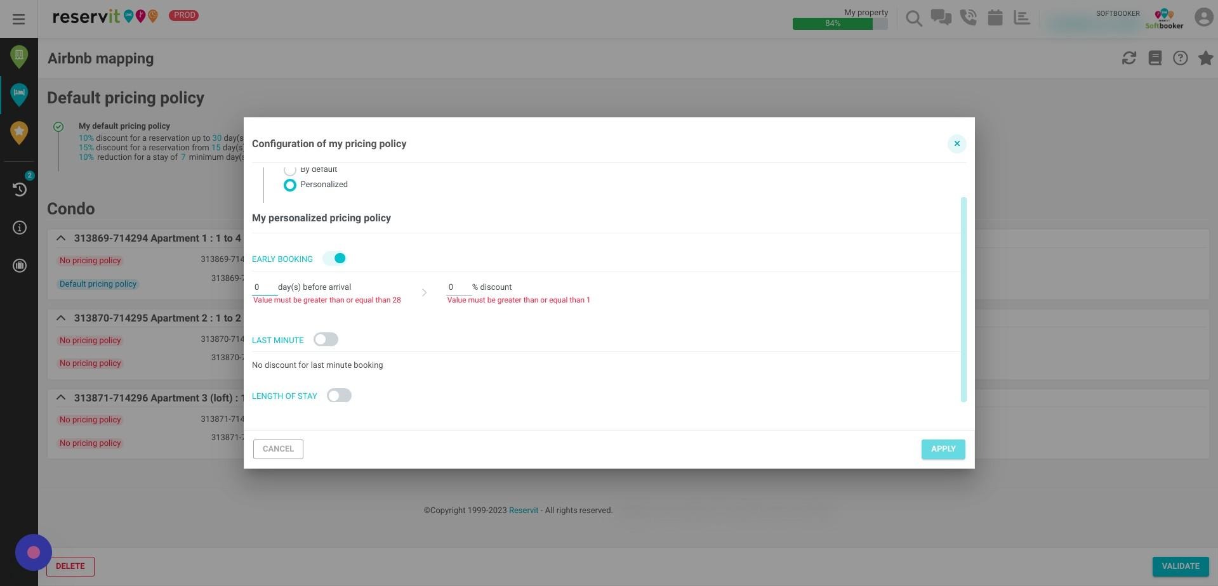Open the user account avatar
The height and width of the screenshot is (586, 1218).
[1203, 17]
